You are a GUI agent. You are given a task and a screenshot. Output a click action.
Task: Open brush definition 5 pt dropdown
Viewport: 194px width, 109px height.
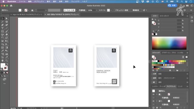coord(76,10)
